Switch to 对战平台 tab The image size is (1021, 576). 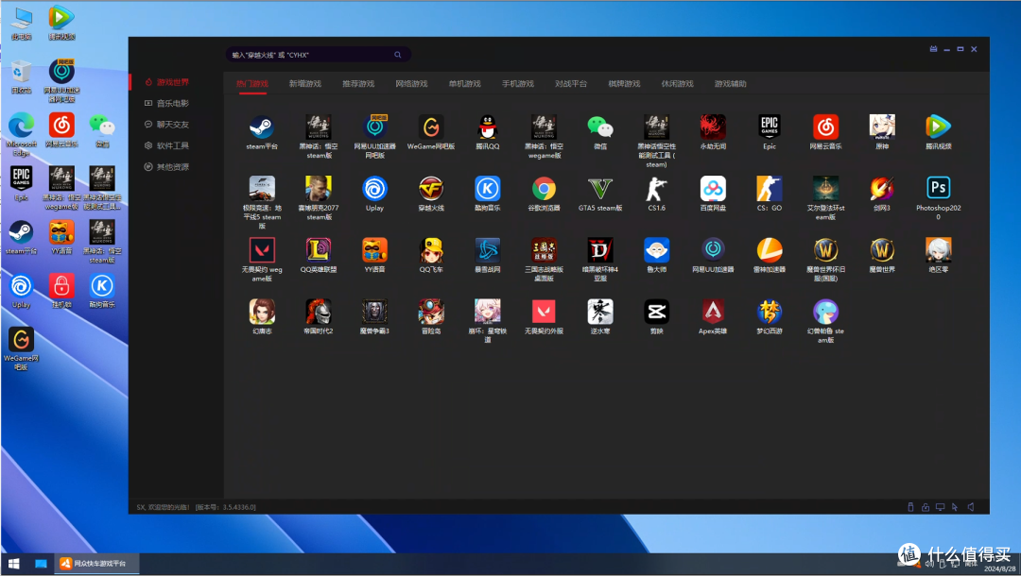[x=571, y=84]
